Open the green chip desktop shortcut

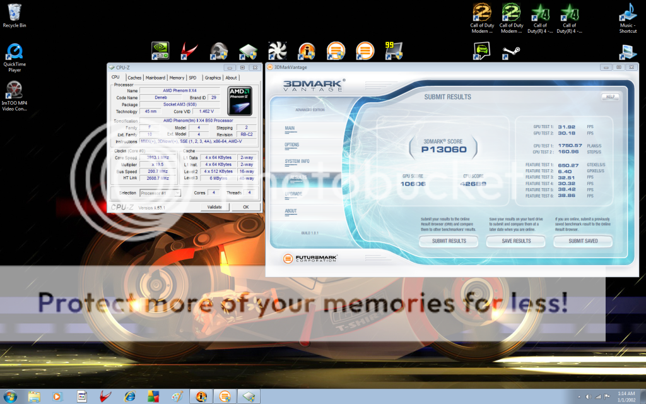(x=248, y=51)
